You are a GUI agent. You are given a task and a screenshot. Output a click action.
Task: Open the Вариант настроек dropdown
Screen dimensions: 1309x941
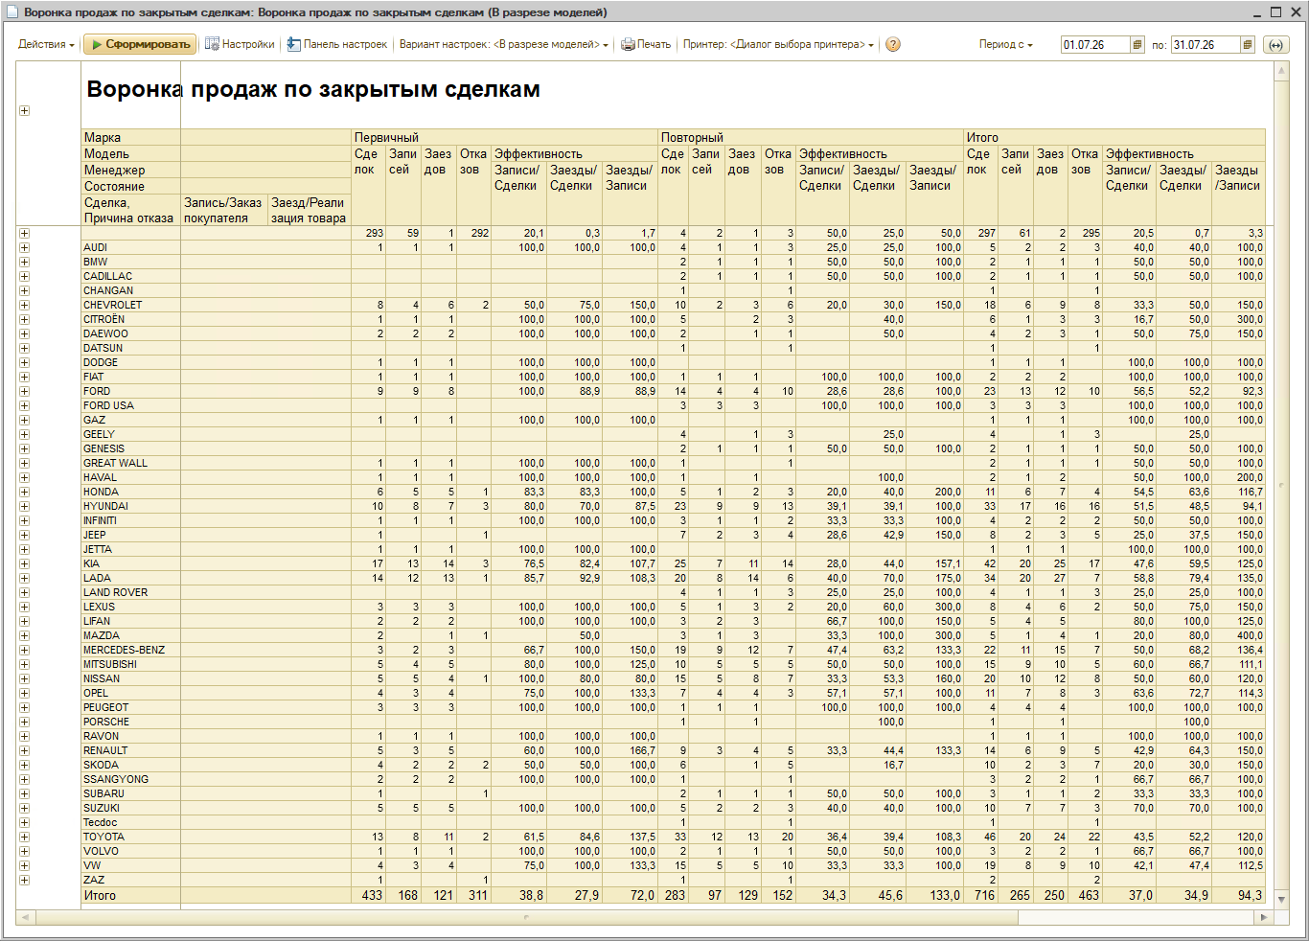(x=504, y=44)
